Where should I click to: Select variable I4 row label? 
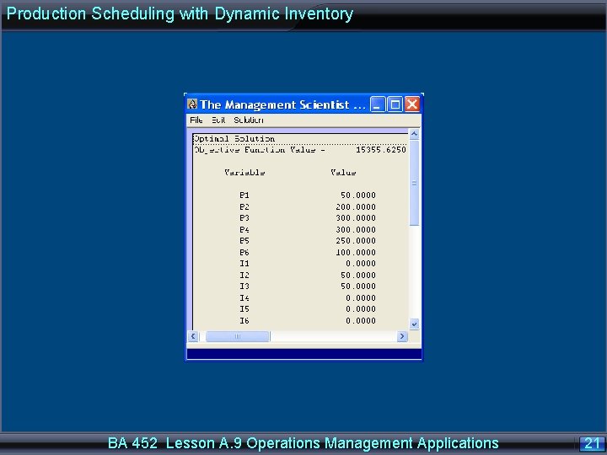point(244,298)
